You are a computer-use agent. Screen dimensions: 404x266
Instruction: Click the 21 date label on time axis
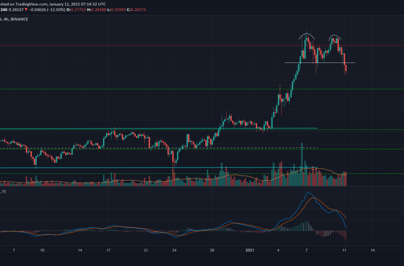click(x=146, y=250)
